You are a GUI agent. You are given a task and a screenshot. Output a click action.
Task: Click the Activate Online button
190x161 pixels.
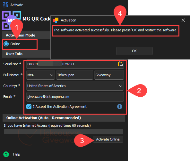pyautogui.click(x=108, y=139)
